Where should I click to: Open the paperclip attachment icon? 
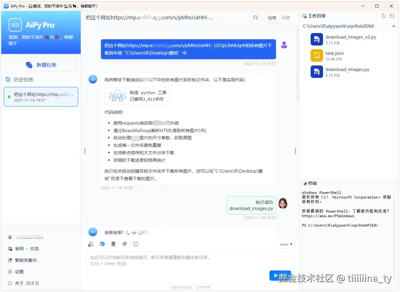pos(124,244)
